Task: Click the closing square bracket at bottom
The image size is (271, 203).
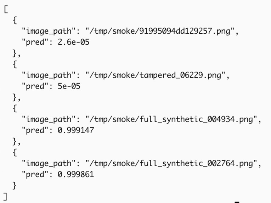Action: pyautogui.click(x=5, y=197)
